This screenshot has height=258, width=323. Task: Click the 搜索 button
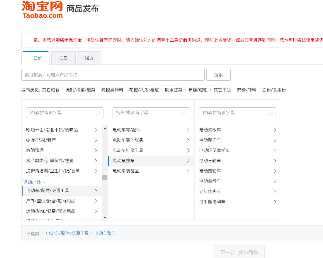point(218,75)
